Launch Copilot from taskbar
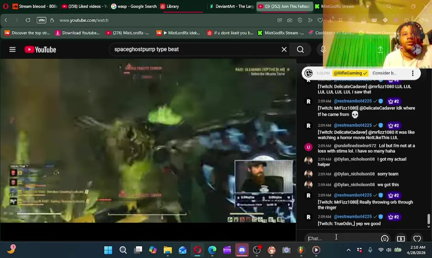Viewport: 432px width, 258px height. point(153,250)
